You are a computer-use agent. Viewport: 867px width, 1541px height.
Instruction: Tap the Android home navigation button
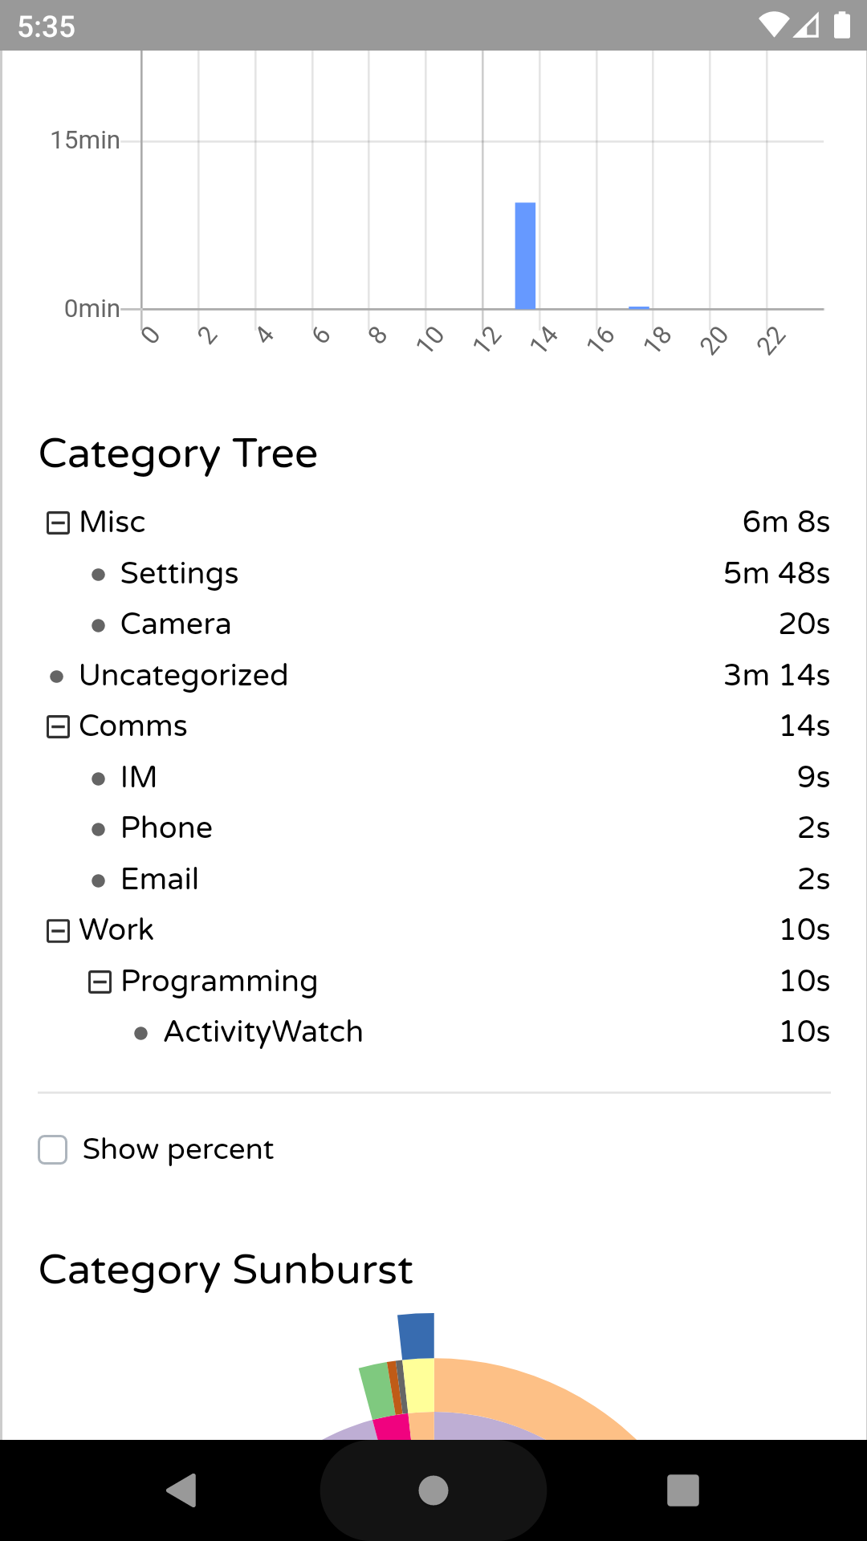coord(433,1490)
